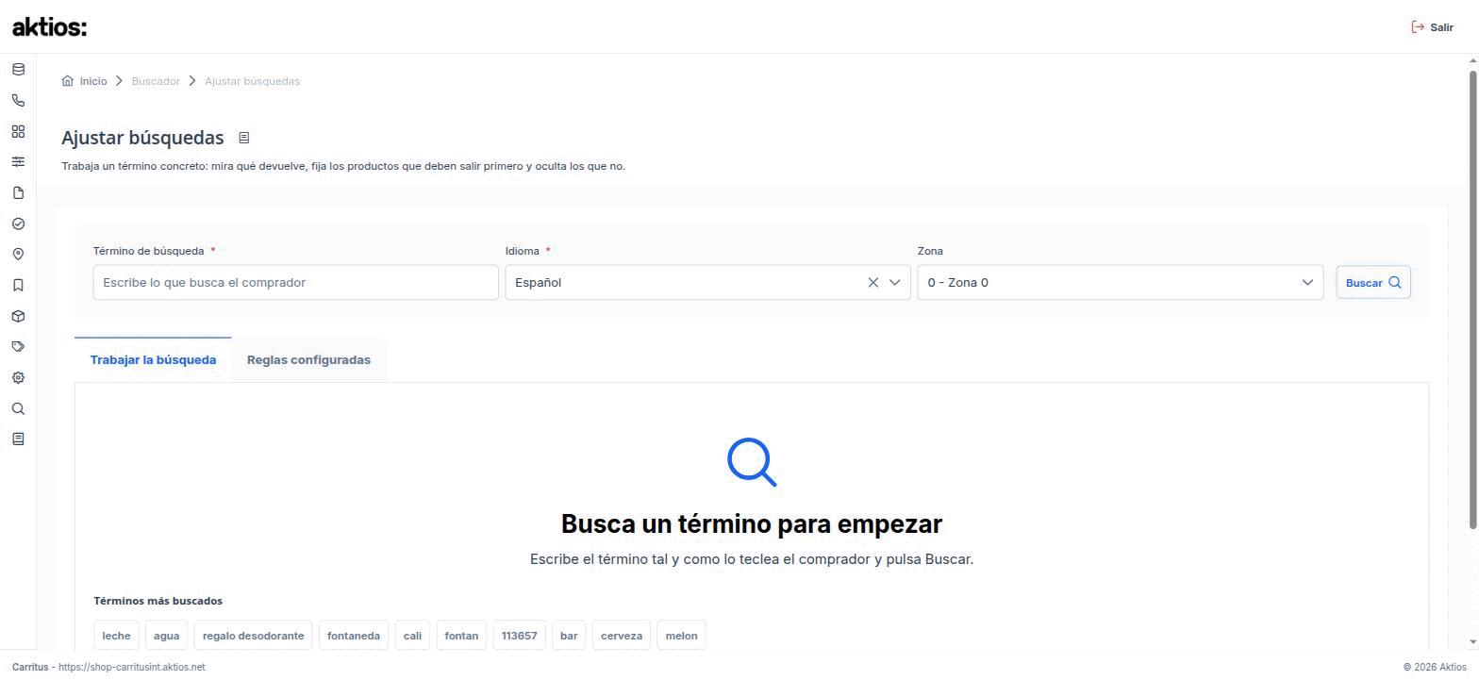Viewport: 1479px width, 680px height.
Task: Open the Zona dropdown
Action: click(x=1121, y=282)
